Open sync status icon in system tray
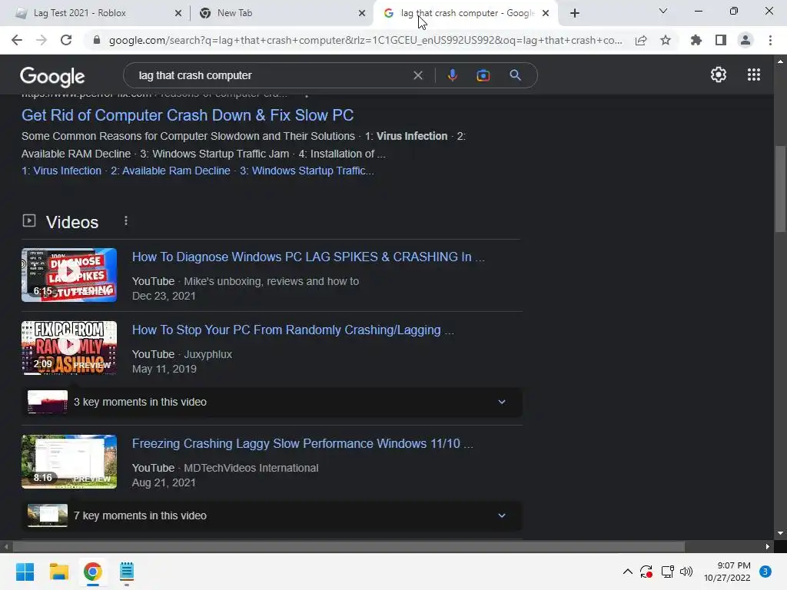787x590 pixels. pyautogui.click(x=646, y=572)
